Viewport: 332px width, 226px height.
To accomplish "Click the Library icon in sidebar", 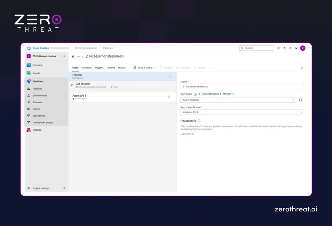I will pos(29,109).
